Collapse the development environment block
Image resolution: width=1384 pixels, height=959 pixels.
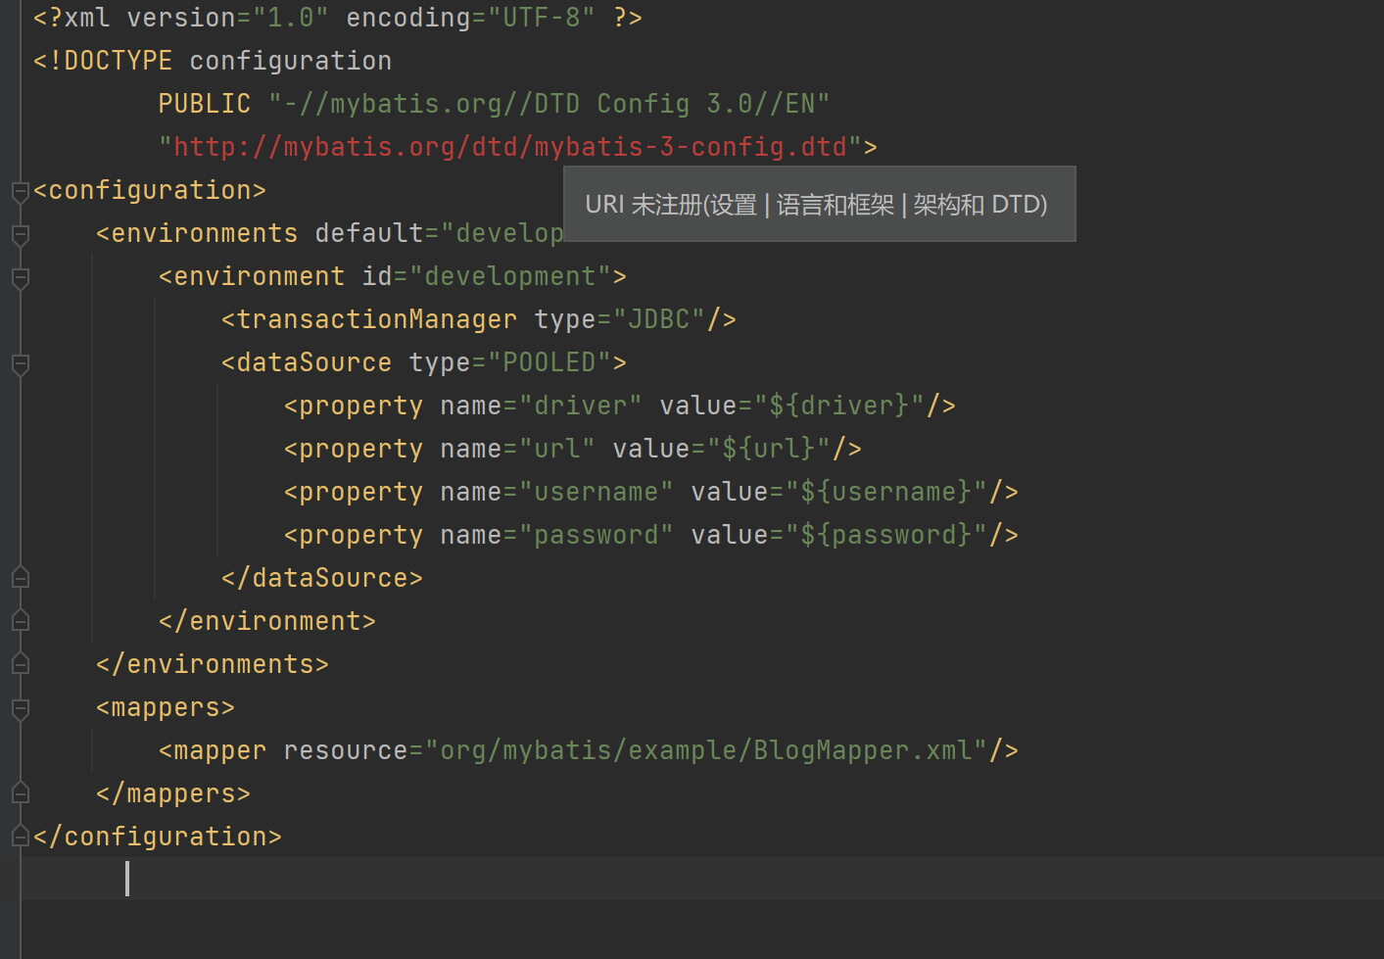20,278
